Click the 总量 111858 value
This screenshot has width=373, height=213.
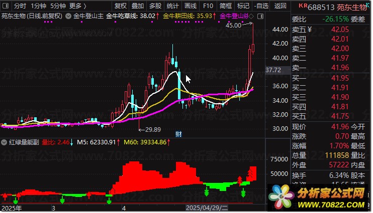pos(337,155)
